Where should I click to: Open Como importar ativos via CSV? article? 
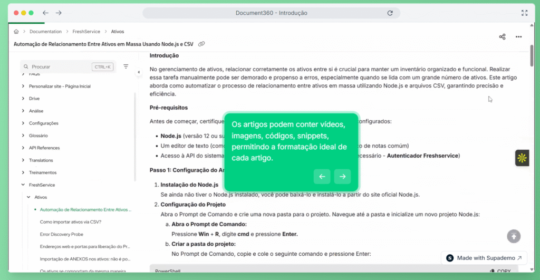71,222
